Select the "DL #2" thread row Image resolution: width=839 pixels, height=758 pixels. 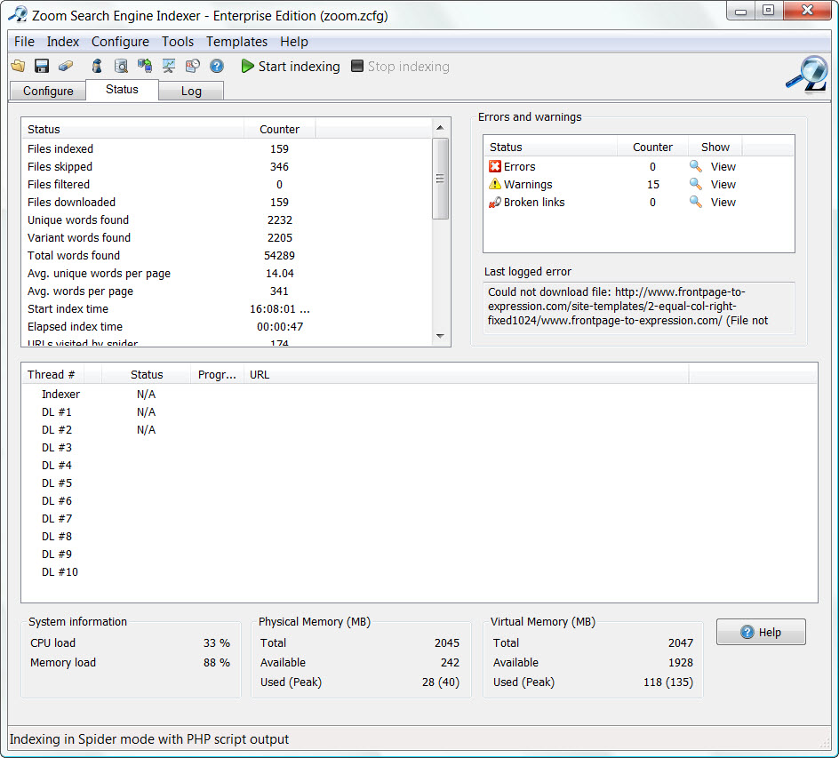point(419,429)
